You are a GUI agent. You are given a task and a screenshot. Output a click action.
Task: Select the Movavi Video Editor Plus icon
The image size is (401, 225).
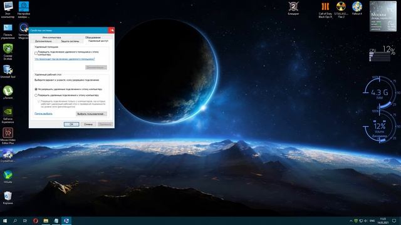pyautogui.click(x=8, y=136)
